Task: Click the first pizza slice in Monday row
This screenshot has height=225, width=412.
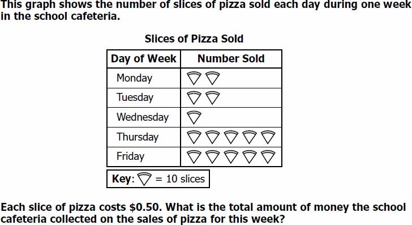Action: point(194,78)
